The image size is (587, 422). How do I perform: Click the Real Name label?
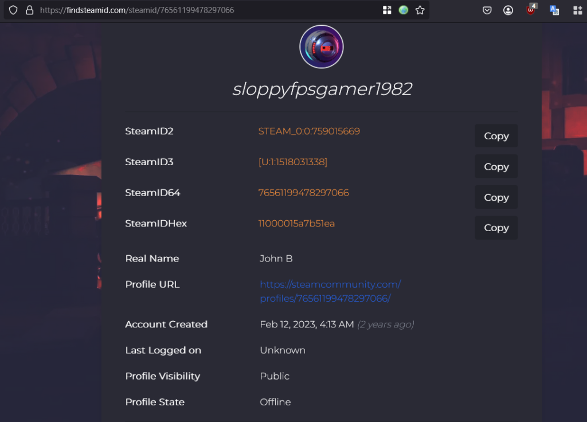pyautogui.click(x=152, y=259)
